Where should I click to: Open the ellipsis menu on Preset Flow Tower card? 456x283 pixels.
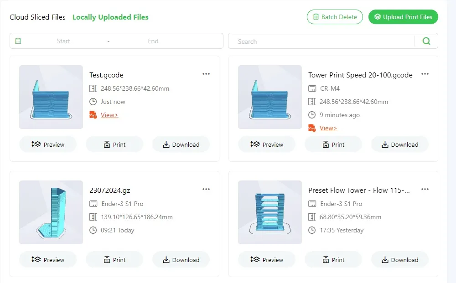point(425,189)
